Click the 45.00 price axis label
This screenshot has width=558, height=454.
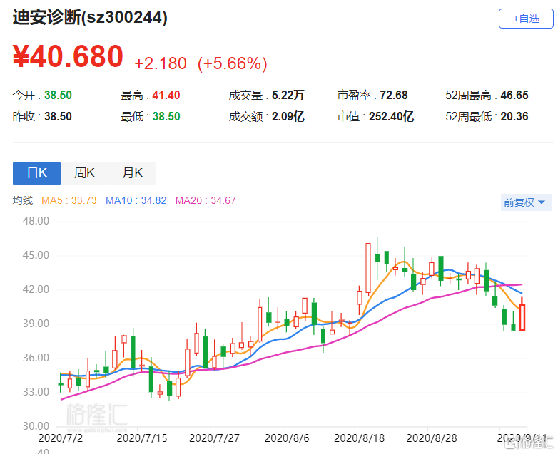[x=36, y=255]
